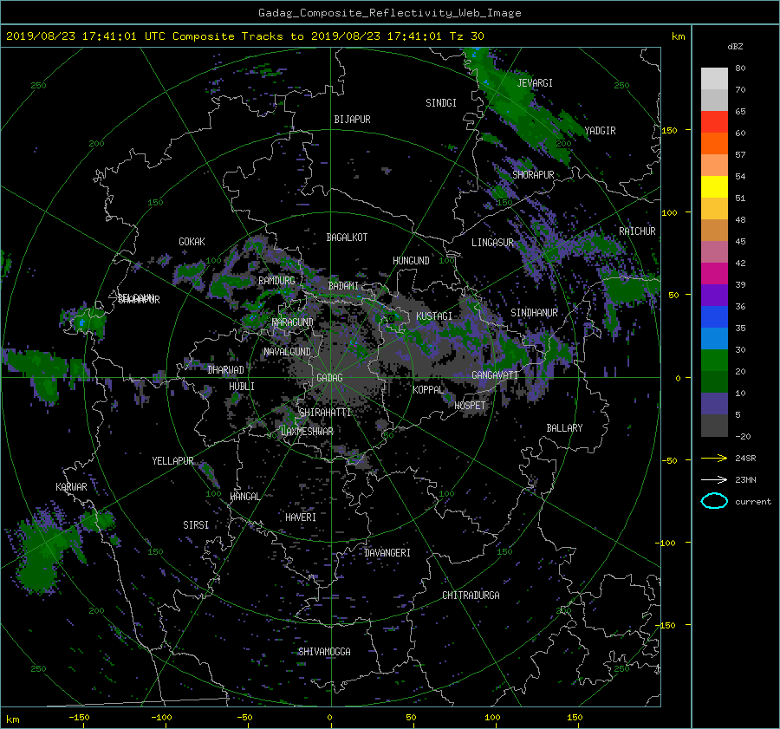Image resolution: width=780 pixels, height=729 pixels.
Task: Click the BADAMI city label
Action: click(x=343, y=286)
